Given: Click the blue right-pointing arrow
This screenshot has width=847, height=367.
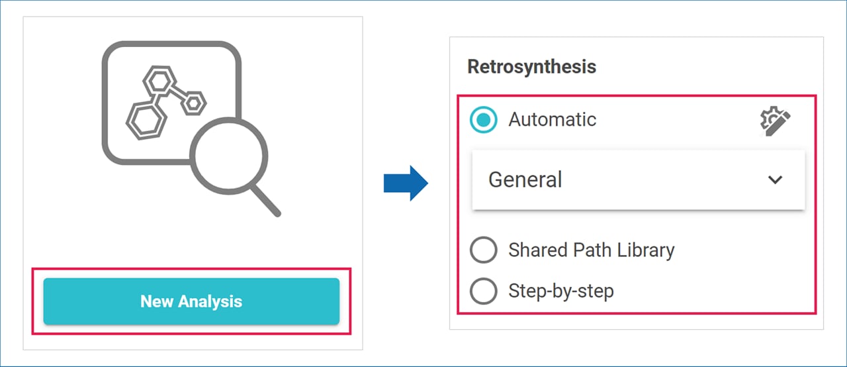Looking at the screenshot, I should tap(406, 183).
